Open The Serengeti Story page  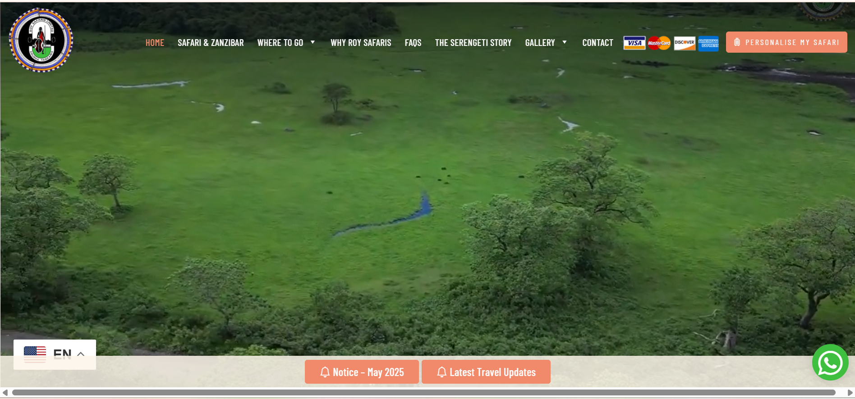473,43
